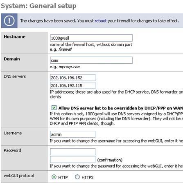Click the bold Domain row label
The height and width of the screenshot is (183, 183).
tap(12, 59)
